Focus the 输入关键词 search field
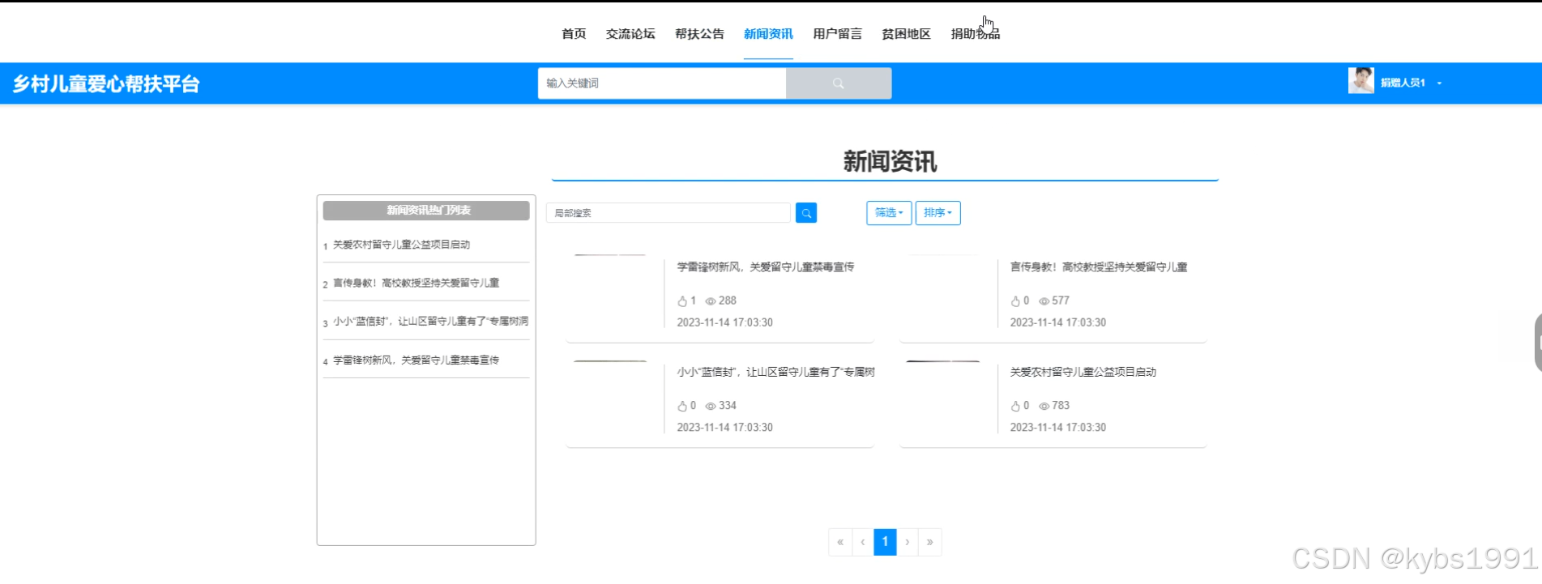This screenshot has width=1542, height=584. coord(662,83)
